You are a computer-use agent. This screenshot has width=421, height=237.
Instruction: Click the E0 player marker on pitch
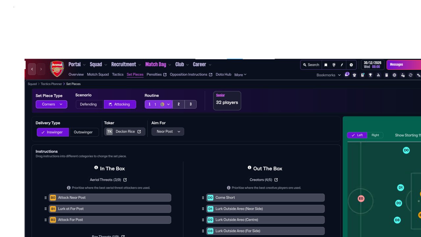[x=361, y=198]
